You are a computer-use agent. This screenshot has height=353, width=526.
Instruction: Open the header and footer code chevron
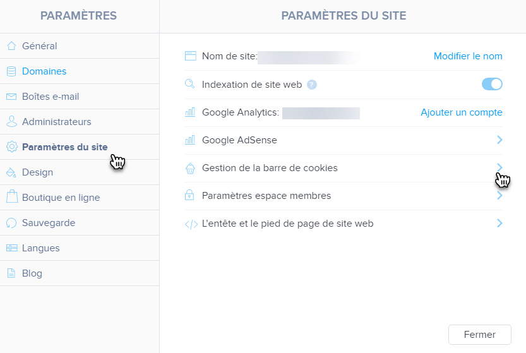(499, 223)
